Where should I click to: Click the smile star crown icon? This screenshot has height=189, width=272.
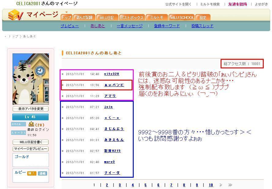(x=31, y=124)
